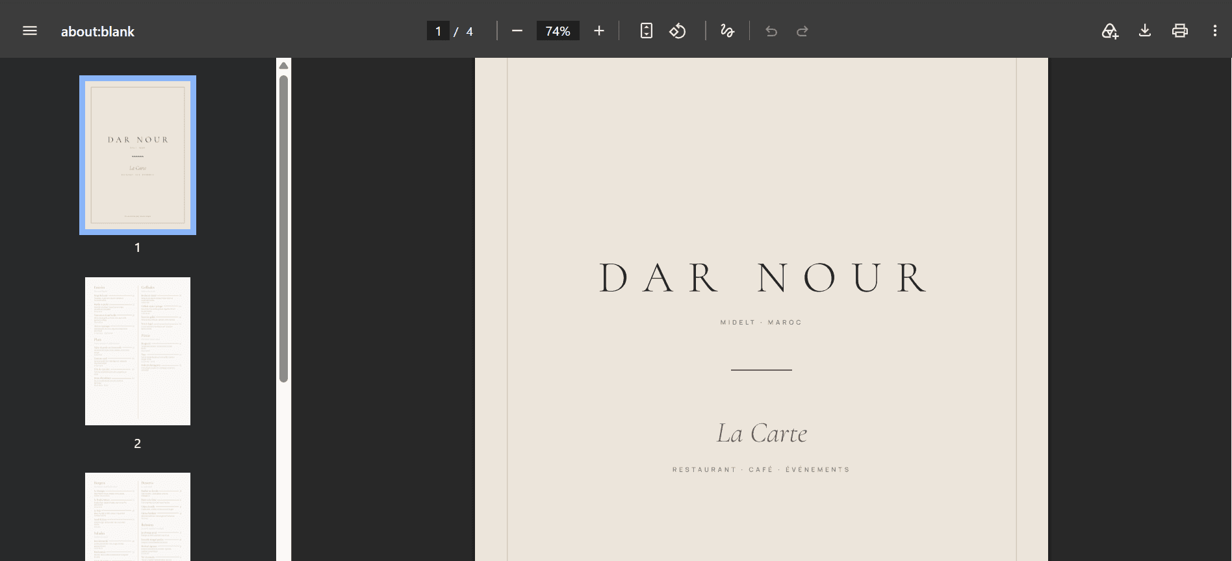This screenshot has width=1232, height=561.
Task: Click the zoom out minus button
Action: click(x=517, y=31)
